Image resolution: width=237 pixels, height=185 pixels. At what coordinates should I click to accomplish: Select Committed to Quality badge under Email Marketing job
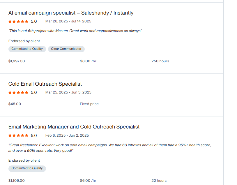coord(27,168)
